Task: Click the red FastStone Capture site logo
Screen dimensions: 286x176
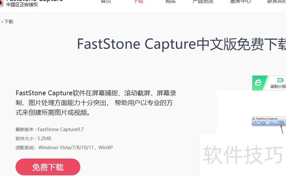Action: pos(1,3)
